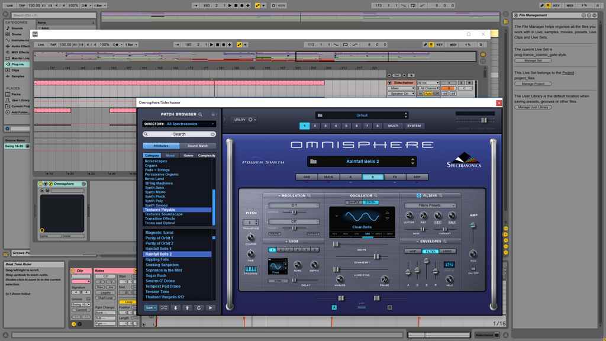Click the draw mode pencil icon in Ableton

(425, 45)
